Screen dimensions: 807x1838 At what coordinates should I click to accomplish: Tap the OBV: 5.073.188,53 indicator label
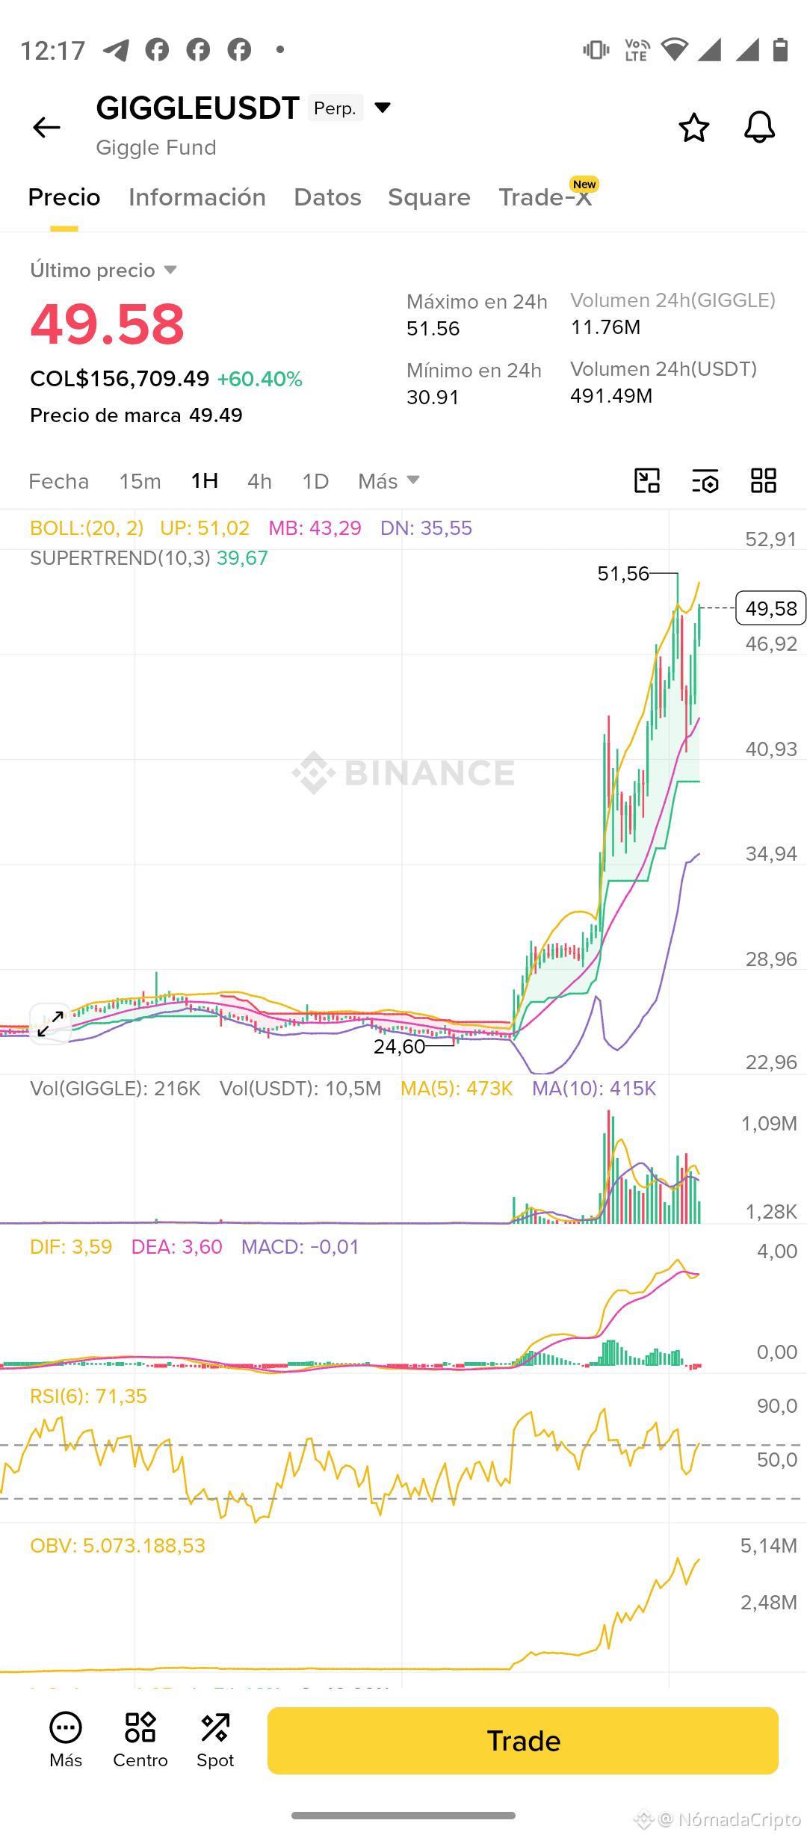117,1546
